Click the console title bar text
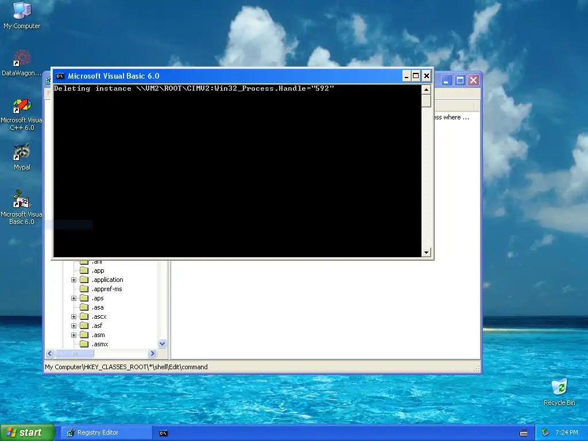 pyautogui.click(x=114, y=76)
